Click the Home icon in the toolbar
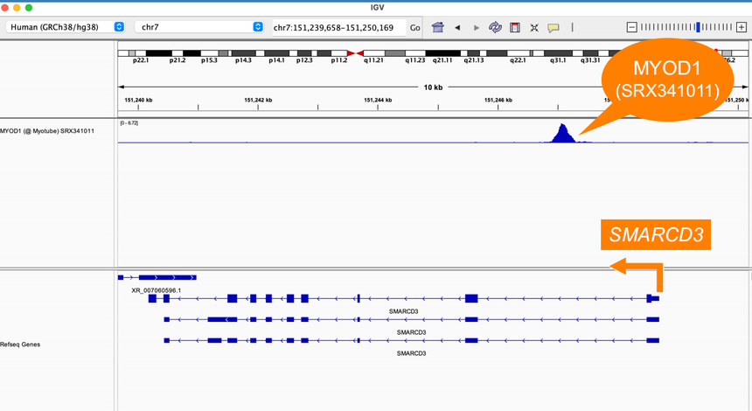This screenshot has height=411, width=752. pos(438,27)
